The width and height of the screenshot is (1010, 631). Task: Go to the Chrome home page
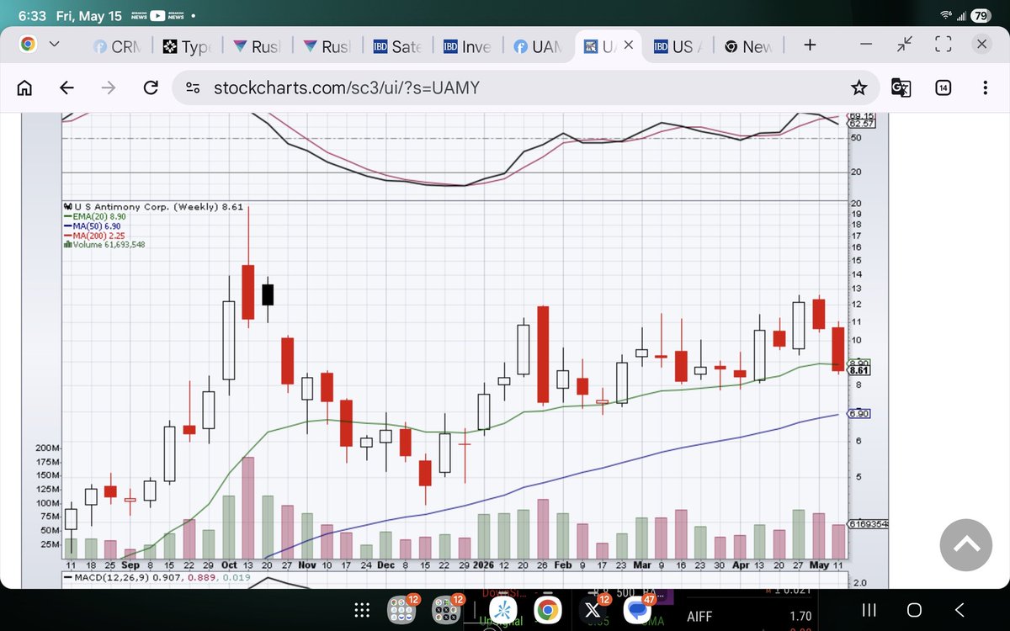tap(25, 87)
